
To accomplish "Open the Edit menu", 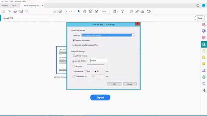I will tap(6, 1).
